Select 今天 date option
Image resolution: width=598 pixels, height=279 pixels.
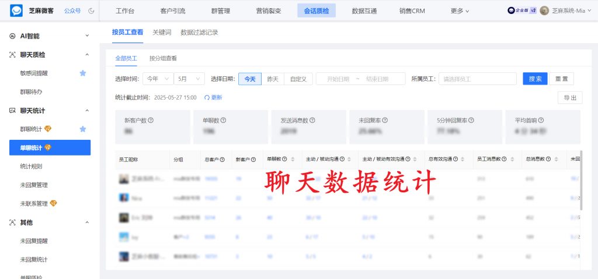[x=250, y=79]
